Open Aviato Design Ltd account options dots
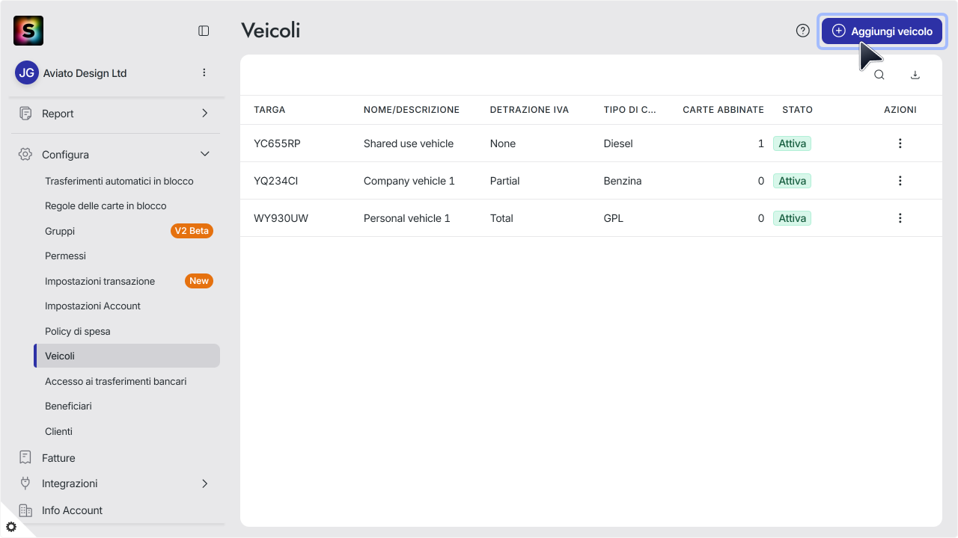 pyautogui.click(x=204, y=72)
